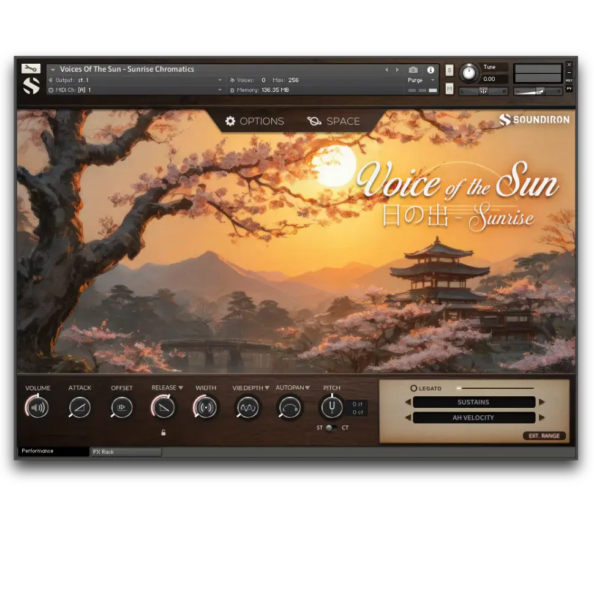Screen dimensions: 594x594
Task: Click the Soundiron logo at top right
Action: [534, 120]
